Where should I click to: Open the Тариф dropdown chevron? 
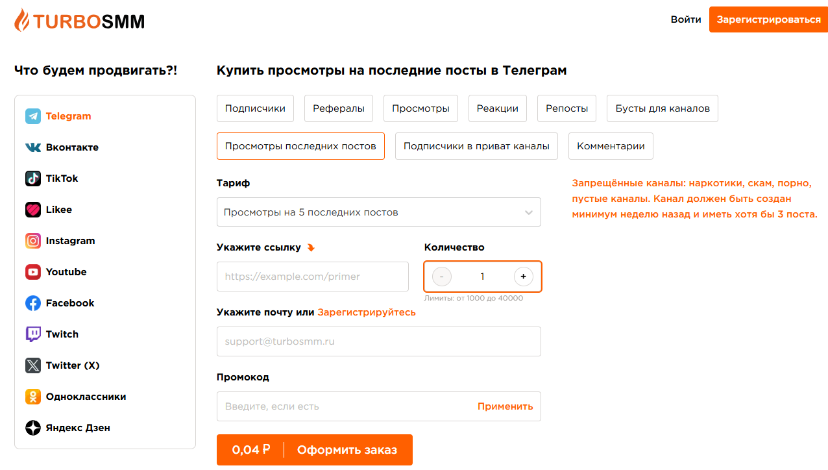coord(529,212)
